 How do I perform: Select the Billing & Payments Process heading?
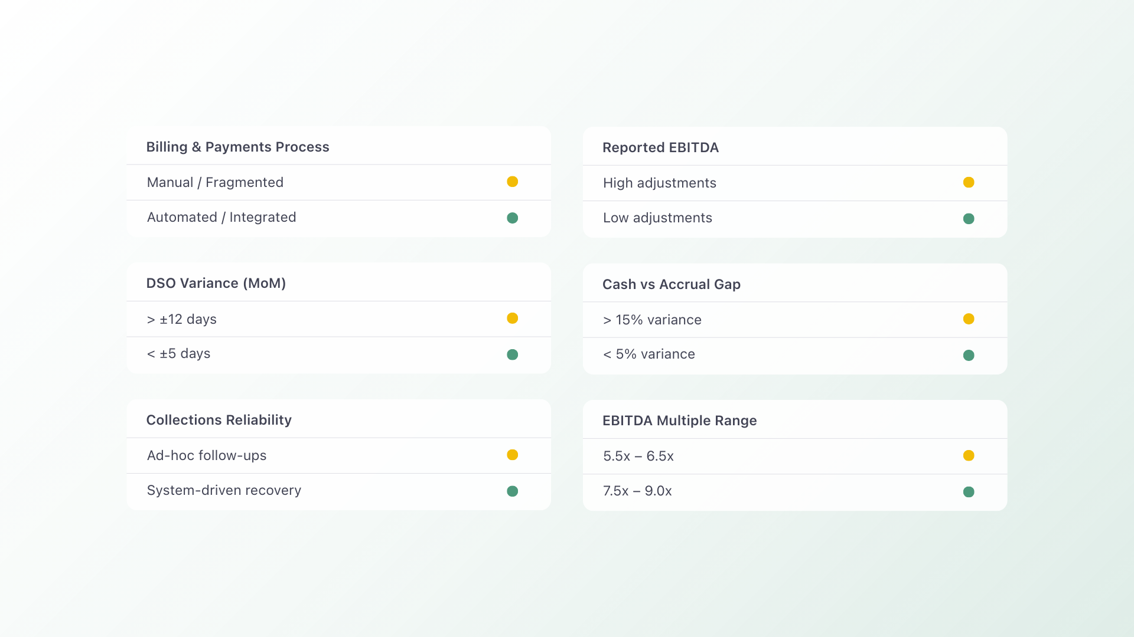click(x=237, y=147)
